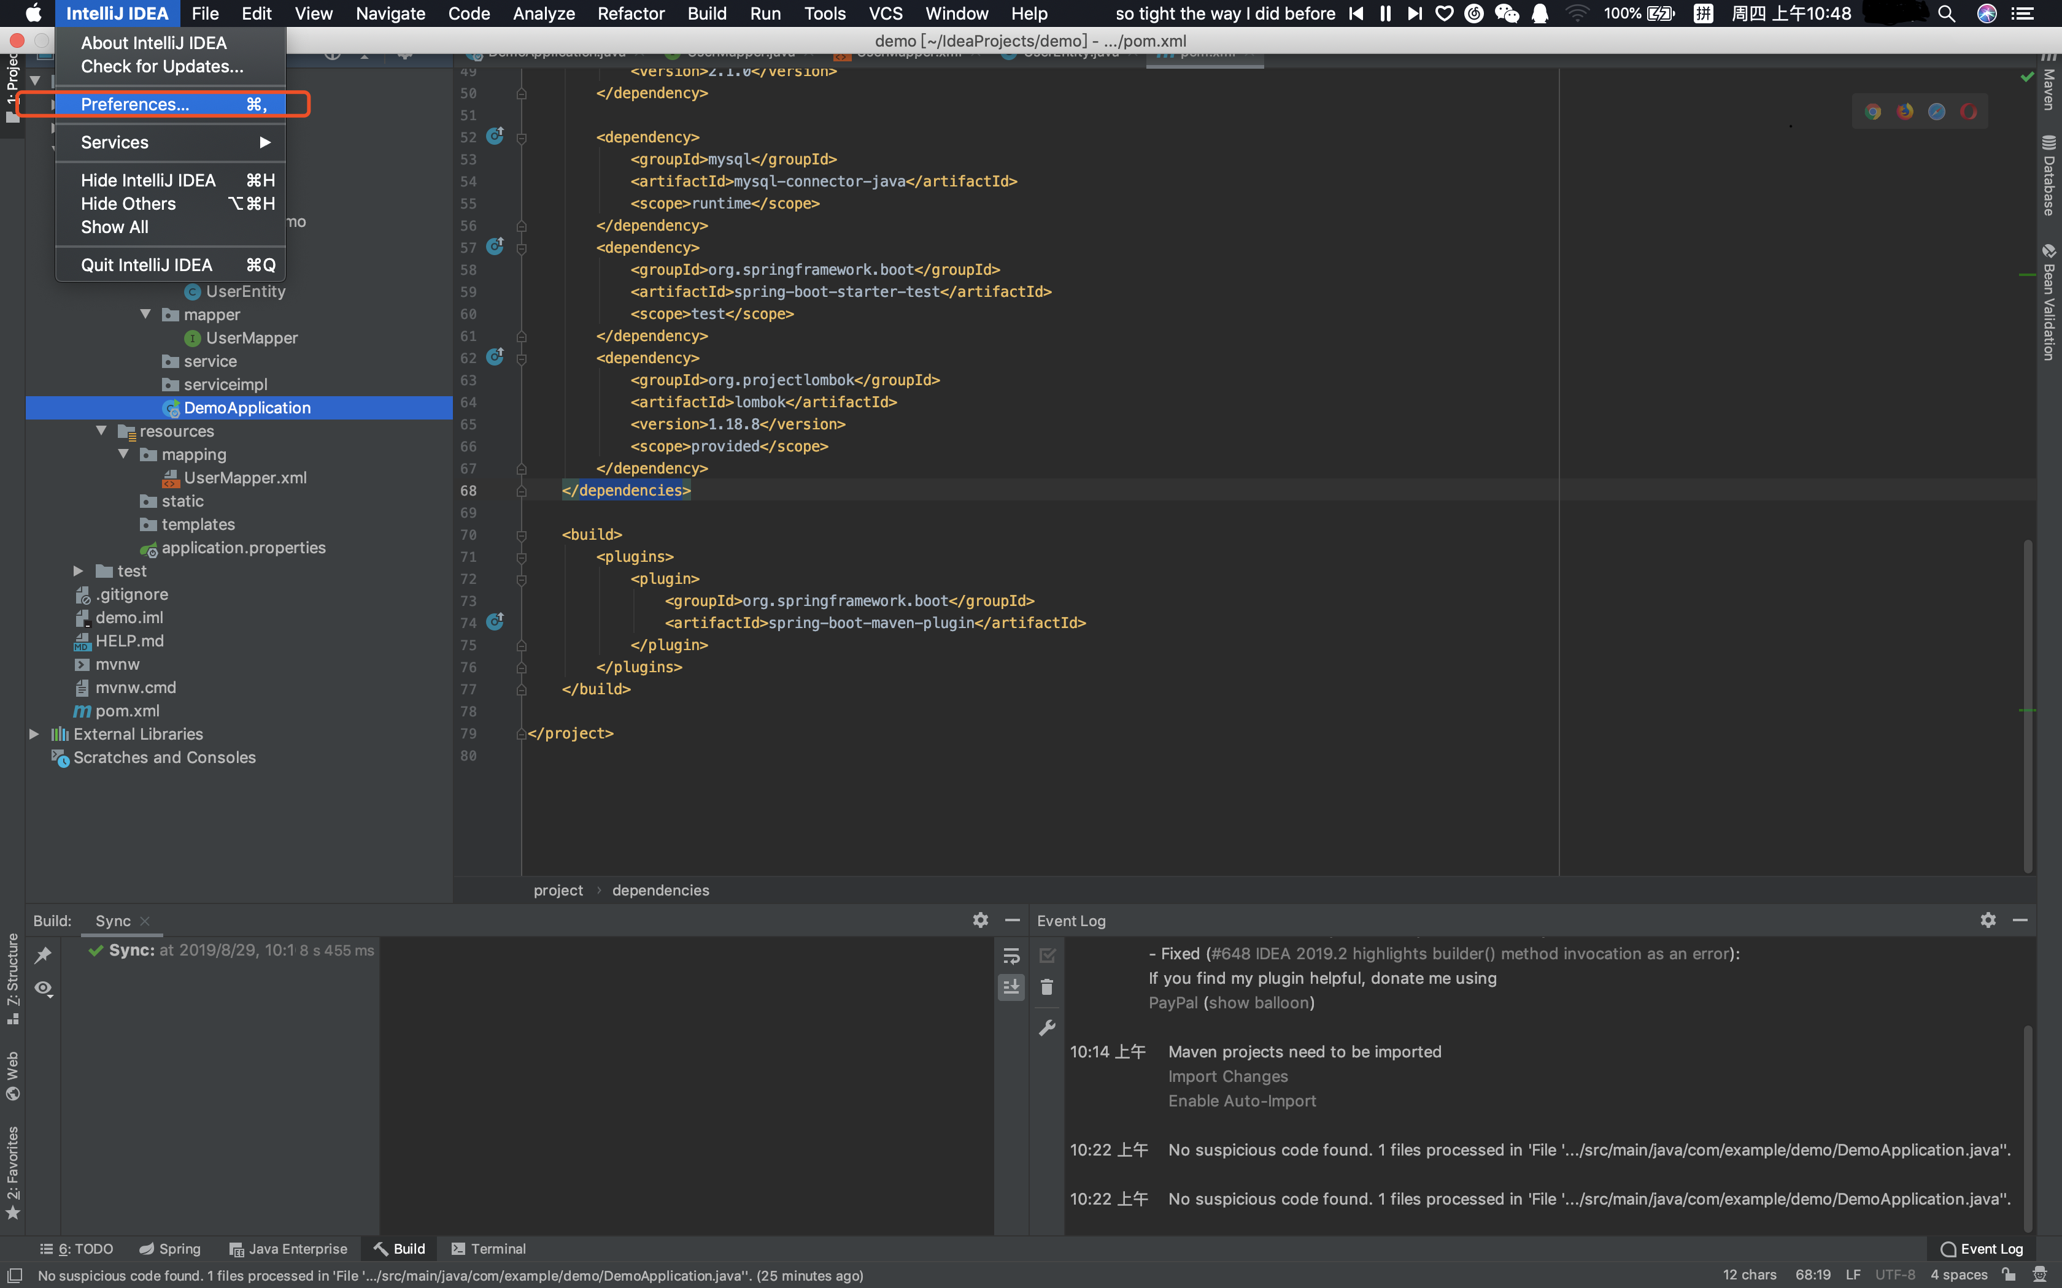2062x1288 pixels.
Task: Collapse the resources folder in project tree
Action: (x=101, y=431)
